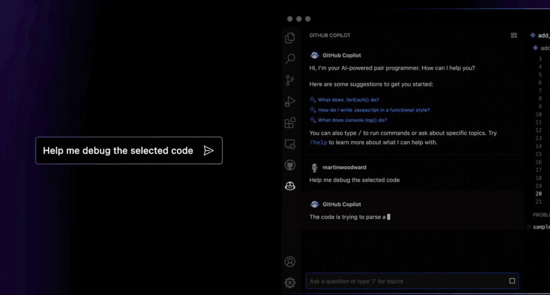The width and height of the screenshot is (550, 295).
Task: Toggle the square control beside the chat input
Action: 511,281
